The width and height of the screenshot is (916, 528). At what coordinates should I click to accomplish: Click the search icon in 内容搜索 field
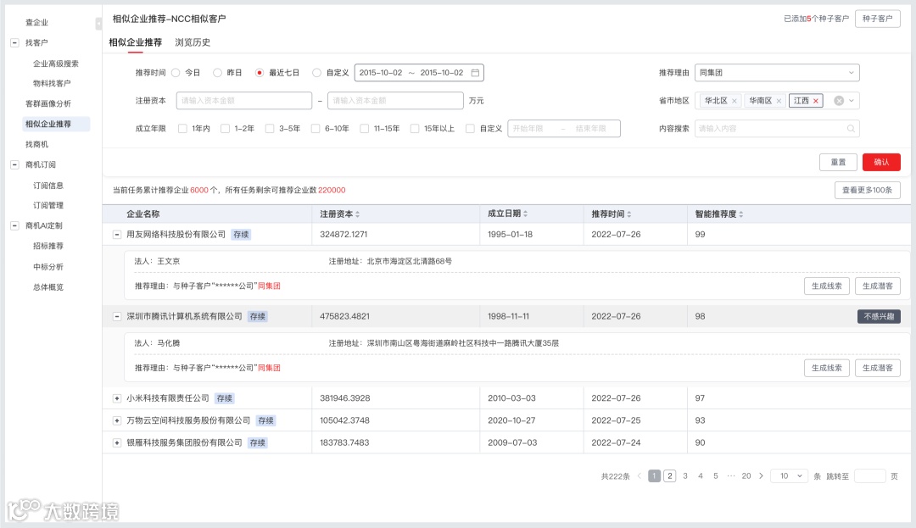[x=851, y=128]
